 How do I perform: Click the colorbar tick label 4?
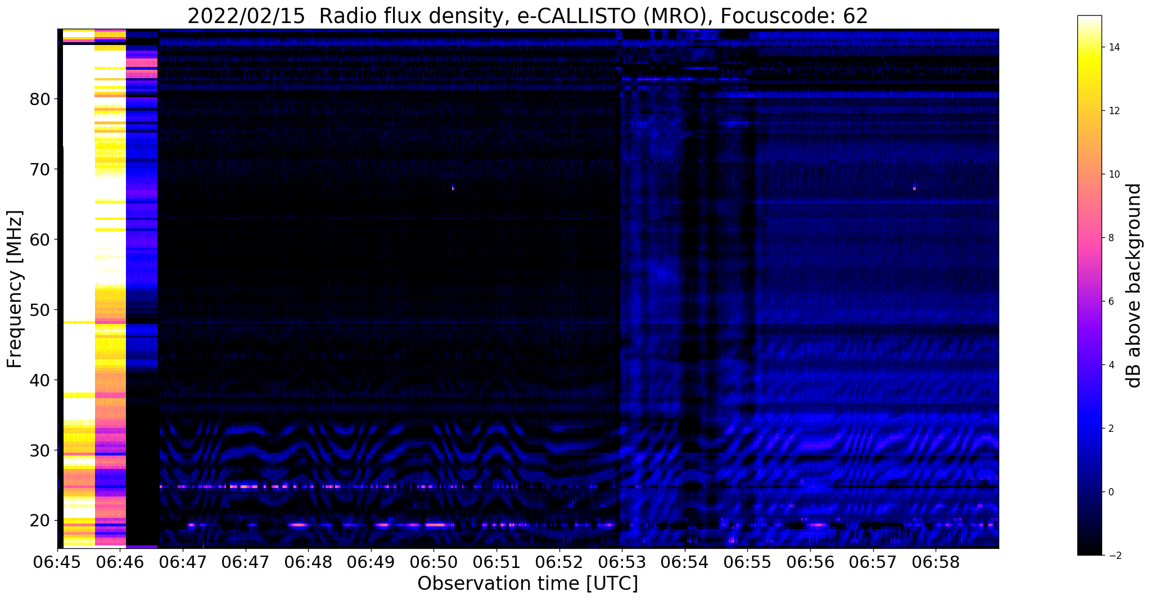tap(1111, 365)
